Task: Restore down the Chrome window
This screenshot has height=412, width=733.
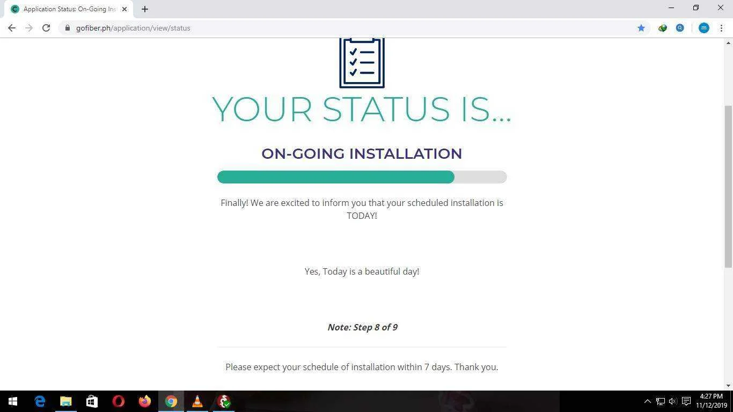Action: (696, 8)
